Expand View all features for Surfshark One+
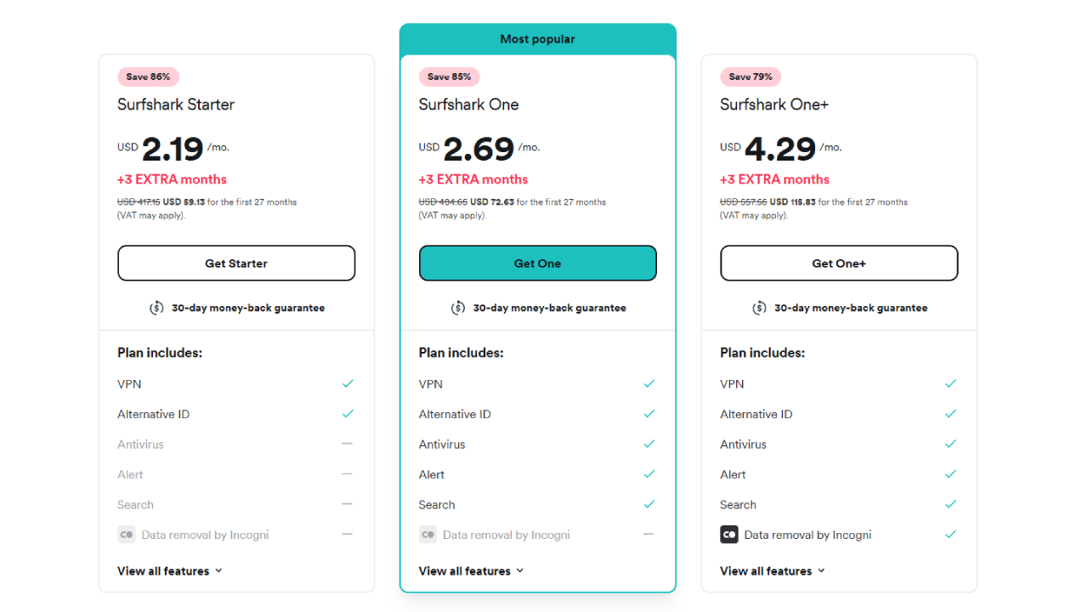This screenshot has width=1088, height=612. tap(772, 571)
